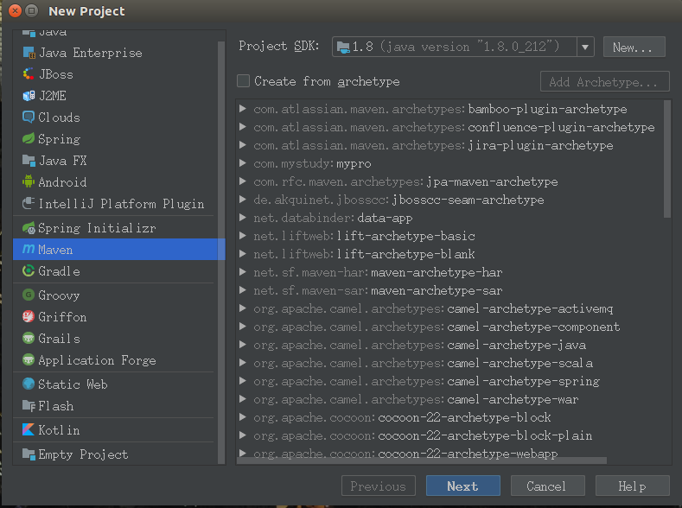Click the Cancel button
This screenshot has height=508, width=682.
point(547,486)
